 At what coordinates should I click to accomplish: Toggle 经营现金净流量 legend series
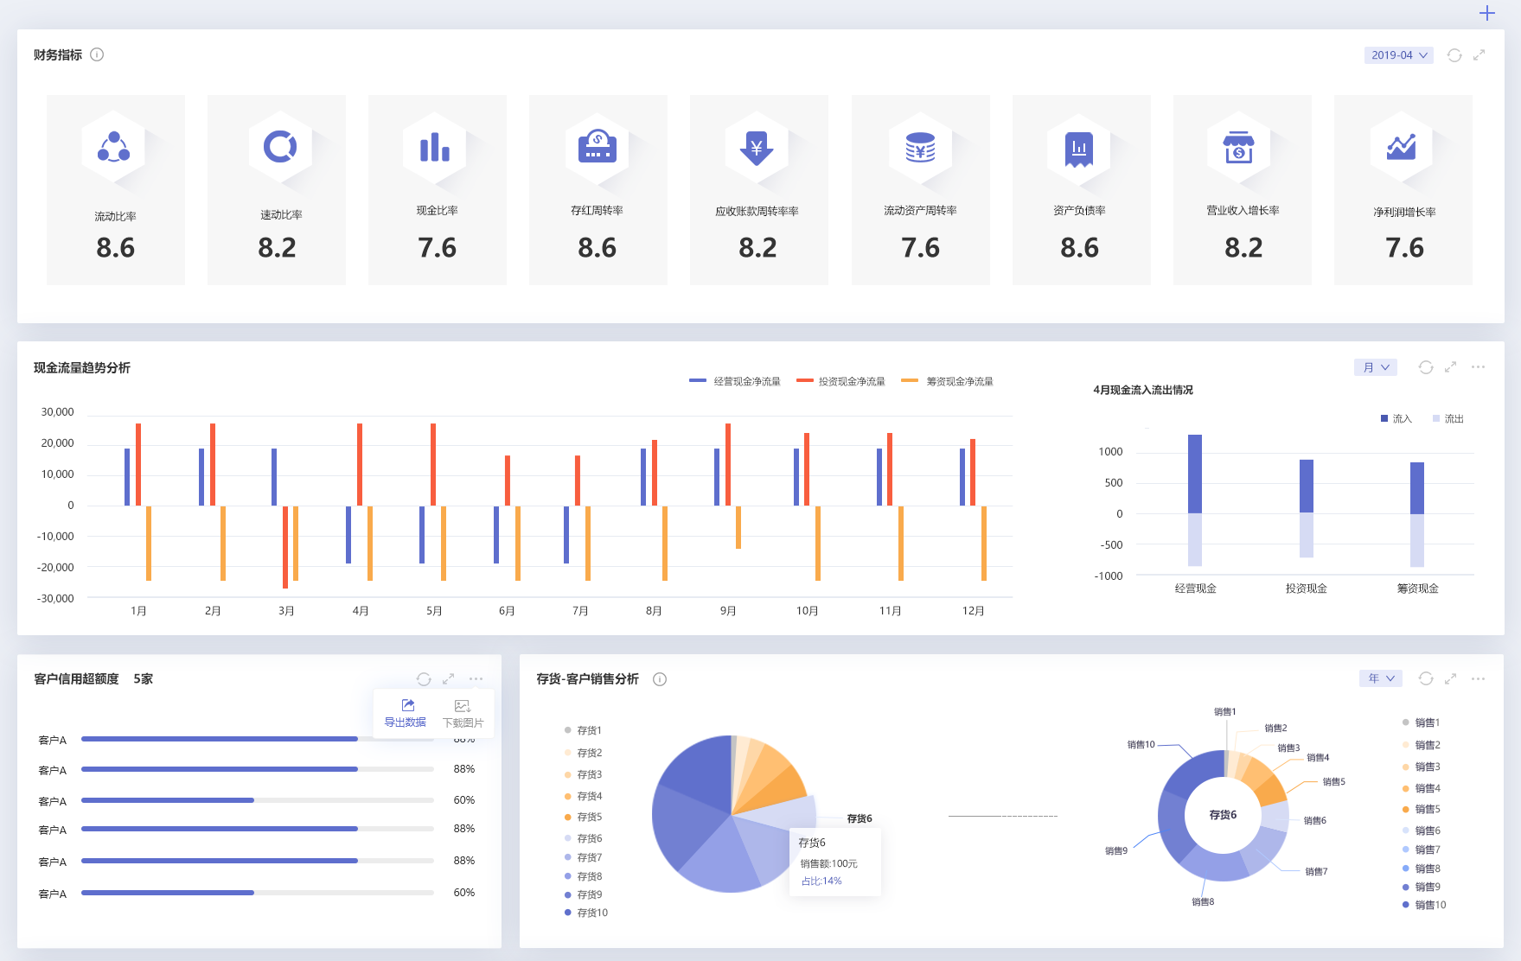(735, 381)
